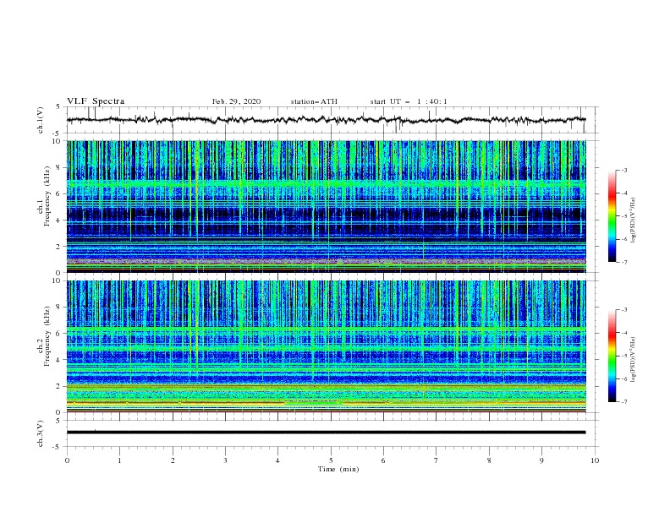Click the "Time (min)" axis title
670x517 pixels.
click(338, 469)
